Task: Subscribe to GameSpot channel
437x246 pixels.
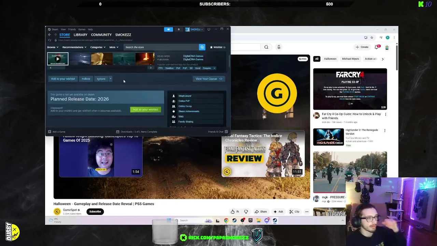Action: click(x=95, y=211)
